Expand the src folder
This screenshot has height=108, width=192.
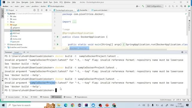click(8, 22)
